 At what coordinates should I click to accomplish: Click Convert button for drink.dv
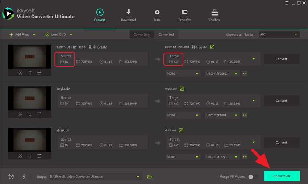(x=281, y=142)
